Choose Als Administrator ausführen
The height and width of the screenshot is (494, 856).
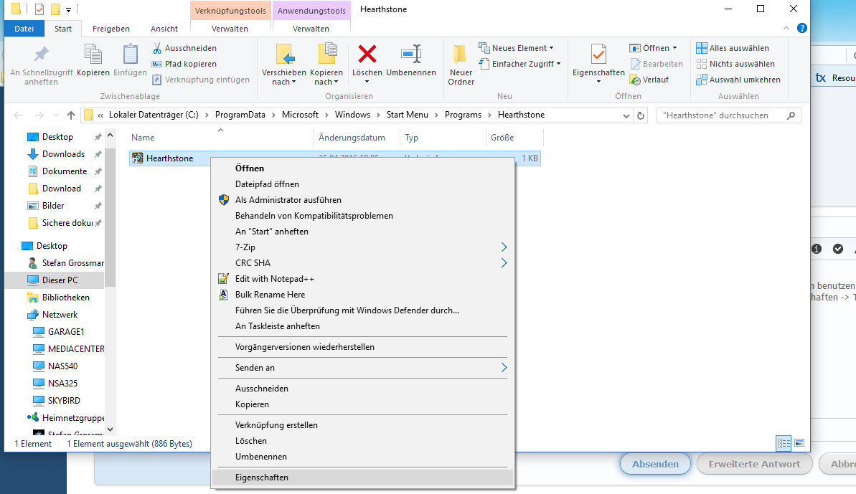(362, 200)
